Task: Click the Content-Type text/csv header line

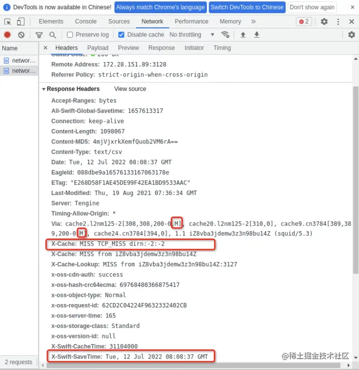Action: [87, 152]
